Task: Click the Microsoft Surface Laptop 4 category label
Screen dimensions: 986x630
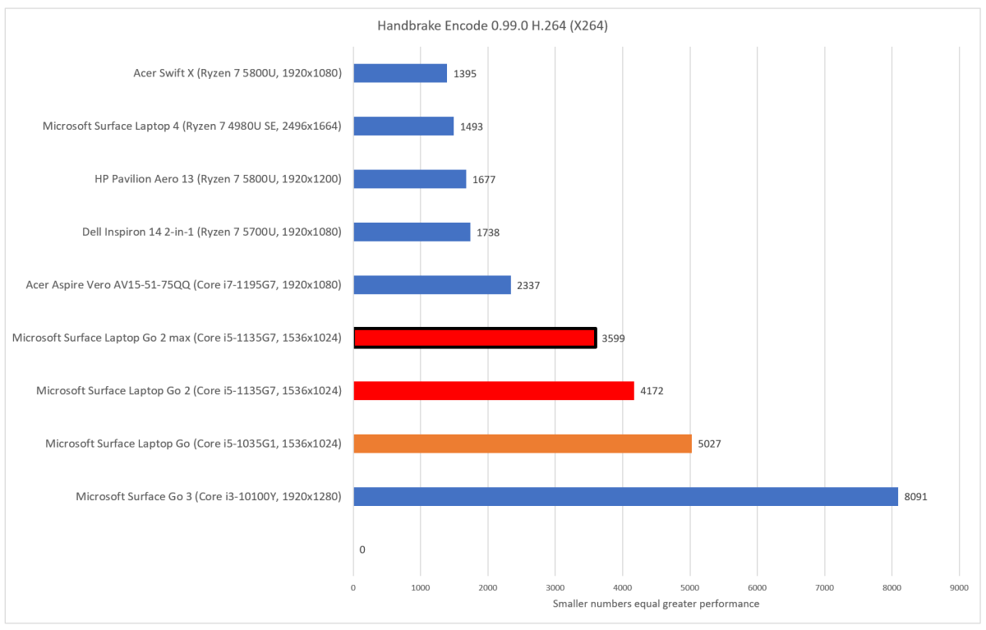Action: coord(192,126)
